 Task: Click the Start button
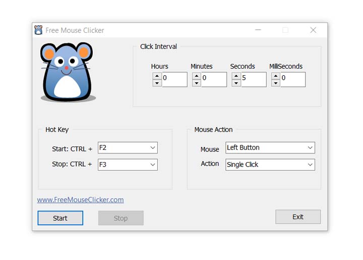click(x=60, y=218)
